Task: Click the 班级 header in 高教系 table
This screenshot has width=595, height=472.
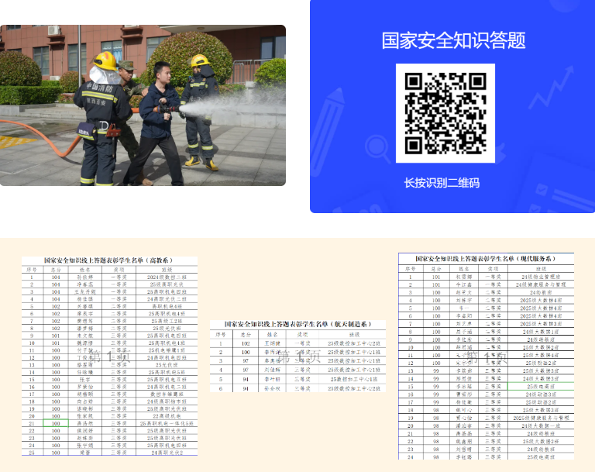Action: click(x=167, y=270)
